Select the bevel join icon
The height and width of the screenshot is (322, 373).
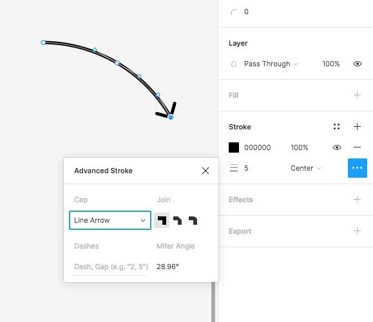point(177,220)
